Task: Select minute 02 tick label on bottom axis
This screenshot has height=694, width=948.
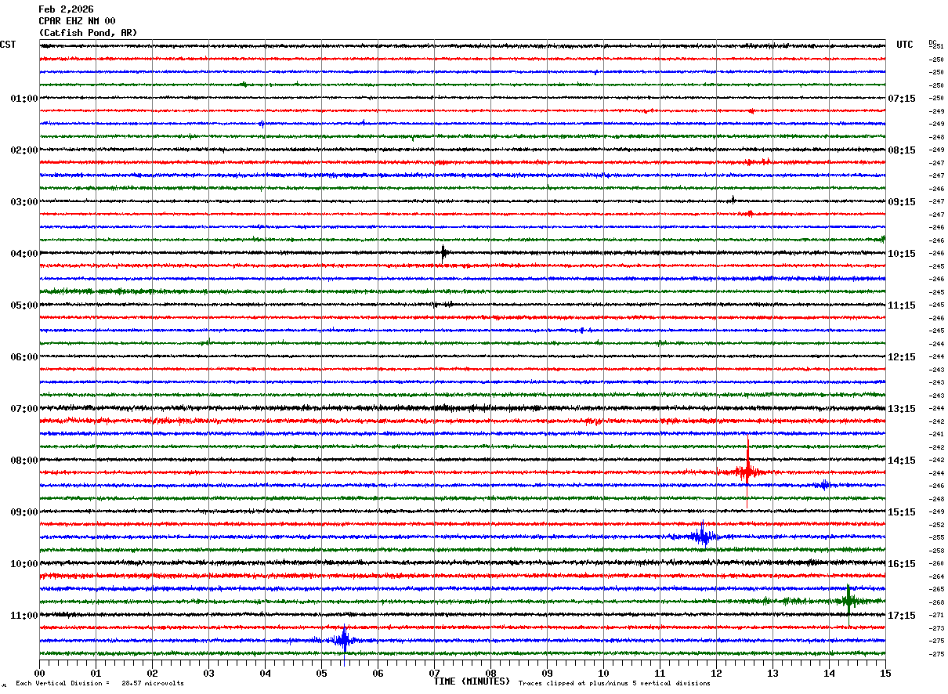Action: [x=152, y=673]
